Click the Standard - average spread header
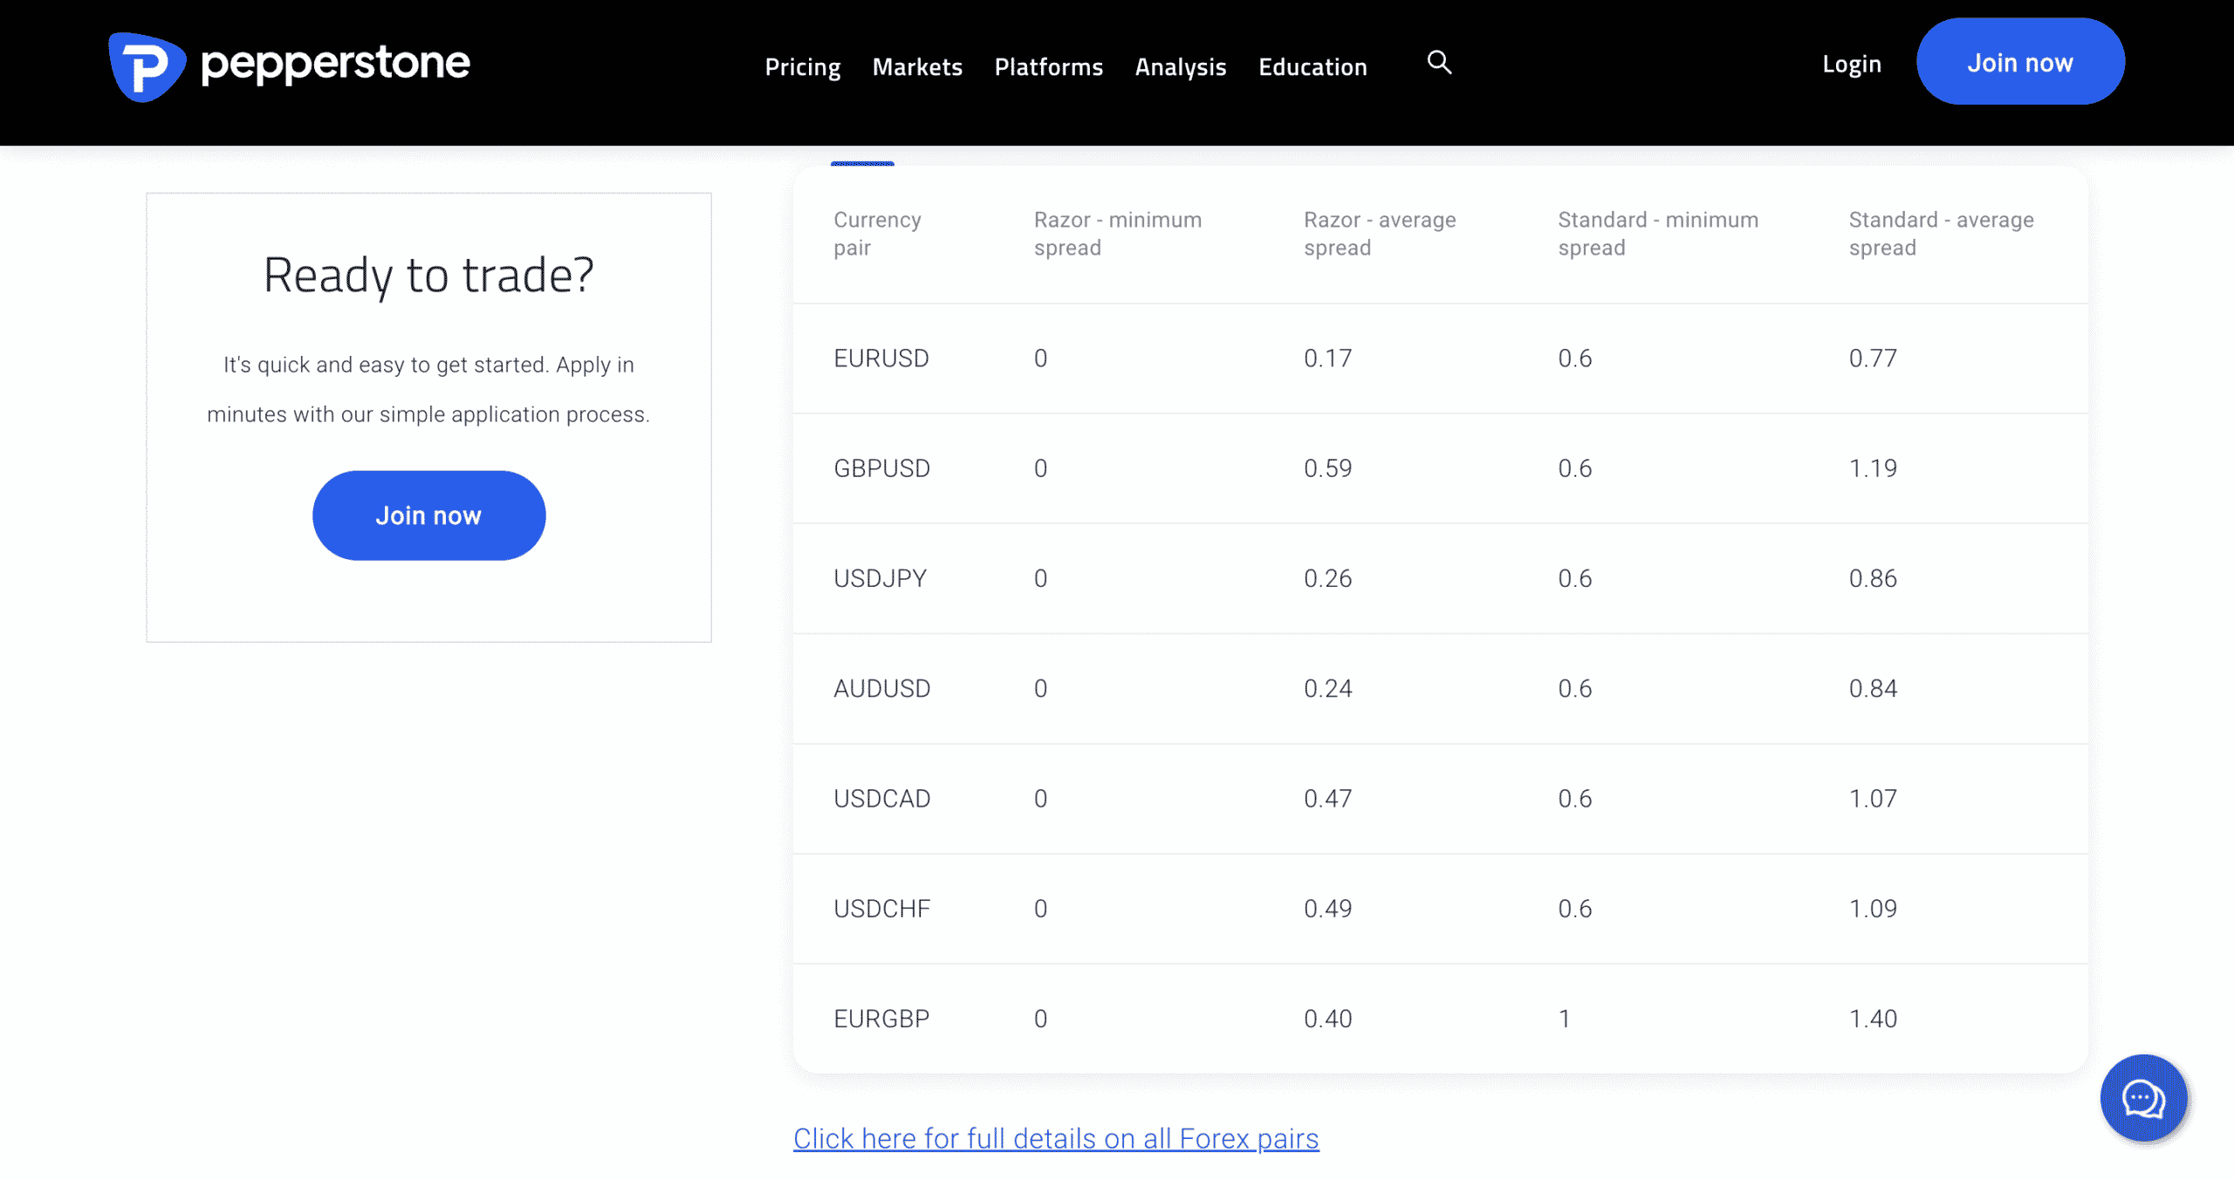Viewport: 2234px width, 1180px height. click(x=1941, y=234)
